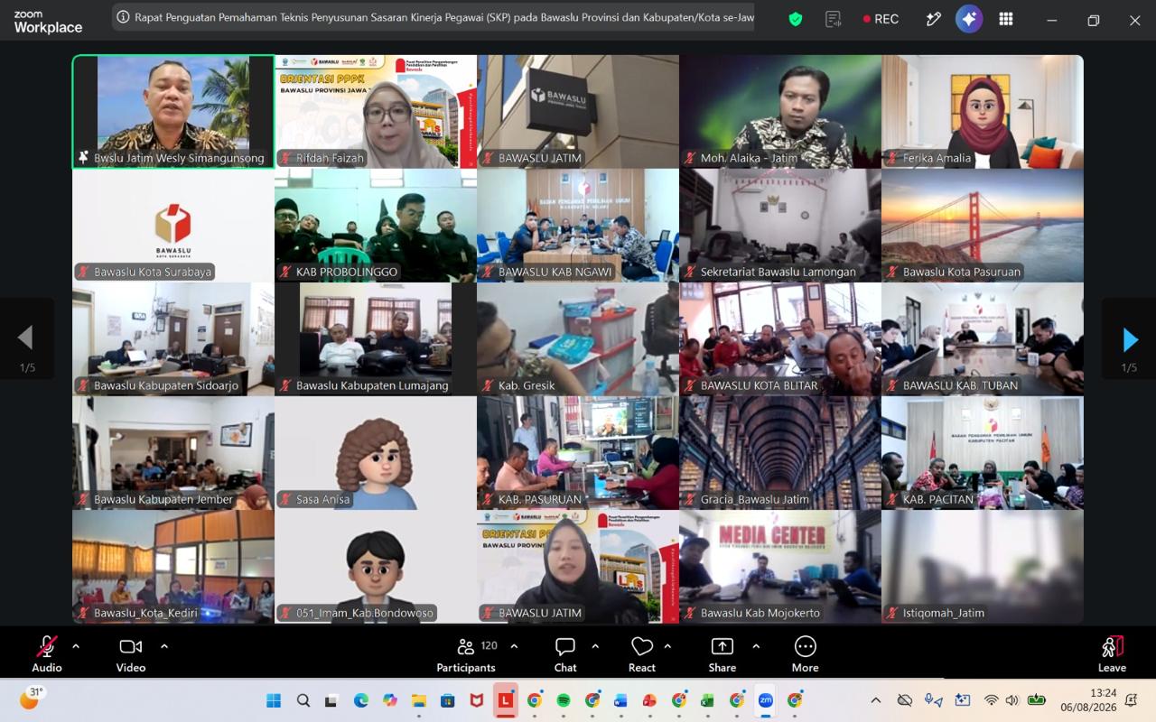Click name label KAB. PASURUAN
Image resolution: width=1156 pixels, height=722 pixels.
pos(540,499)
